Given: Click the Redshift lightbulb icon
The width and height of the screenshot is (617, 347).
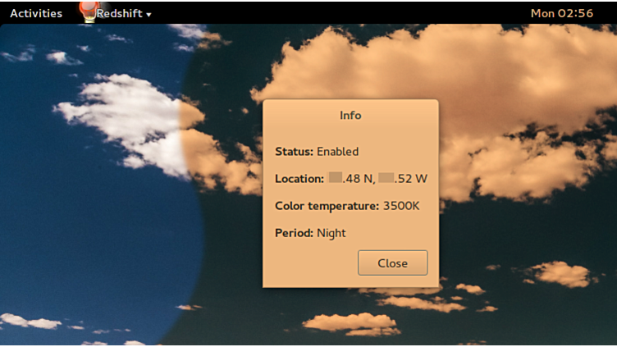Looking at the screenshot, I should tap(86, 11).
